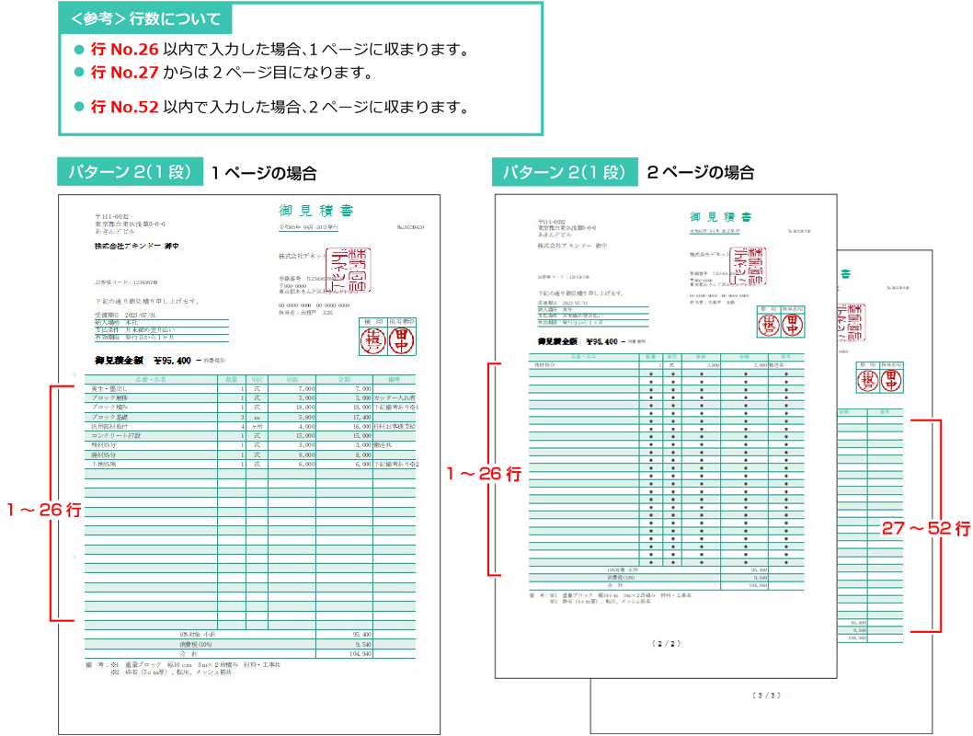This screenshot has width=973, height=736.
Task: Click the '廃材処分' item name on the one-page sample
Action: click(x=103, y=454)
